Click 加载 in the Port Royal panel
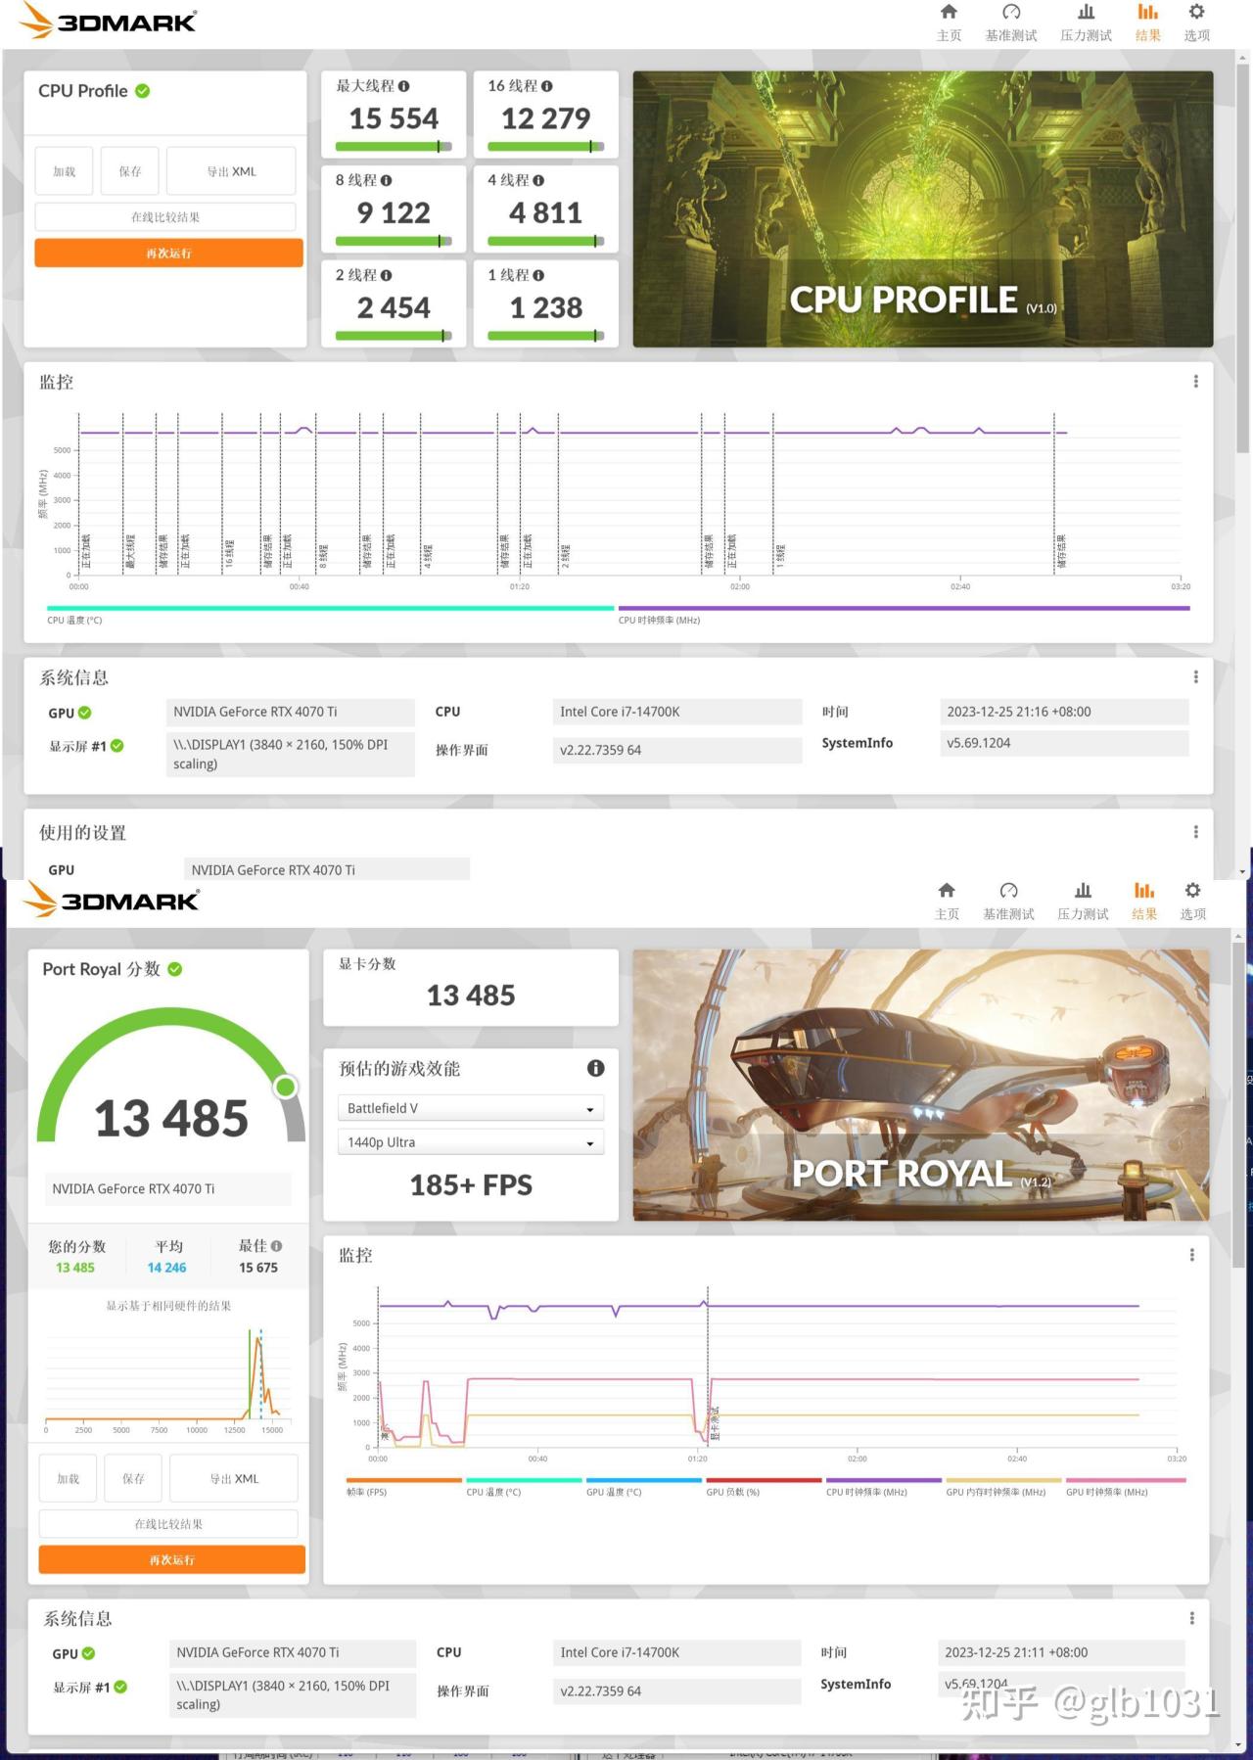The image size is (1253, 1760). [x=69, y=1478]
